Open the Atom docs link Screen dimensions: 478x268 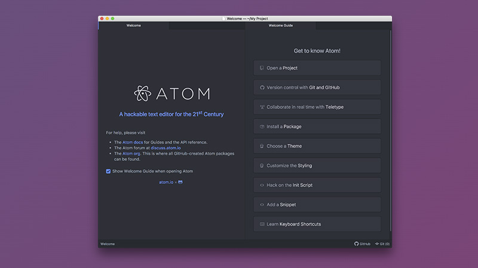pyautogui.click(x=133, y=142)
